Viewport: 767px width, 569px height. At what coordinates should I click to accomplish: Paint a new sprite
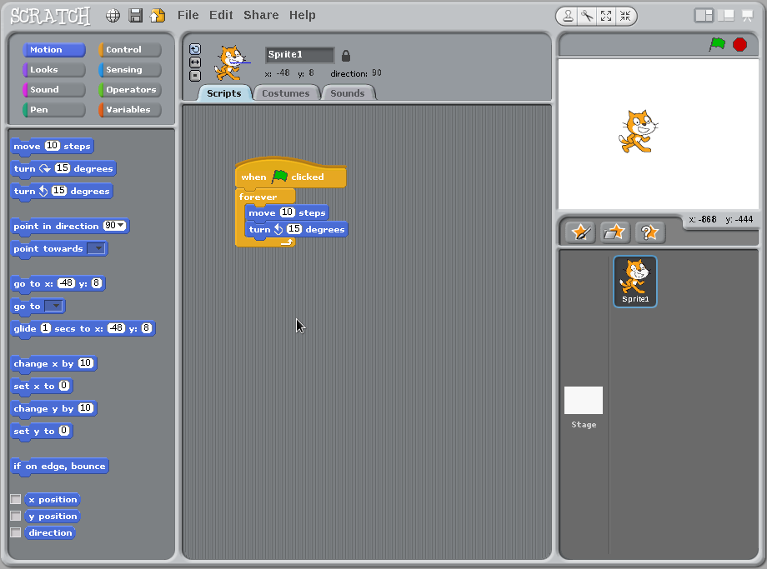click(580, 232)
